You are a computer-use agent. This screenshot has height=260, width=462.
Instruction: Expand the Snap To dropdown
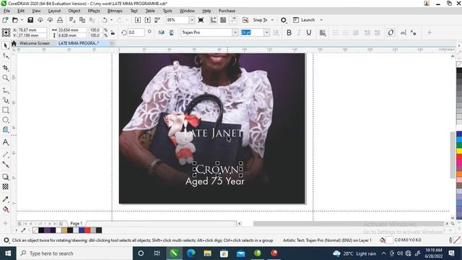click(272, 20)
